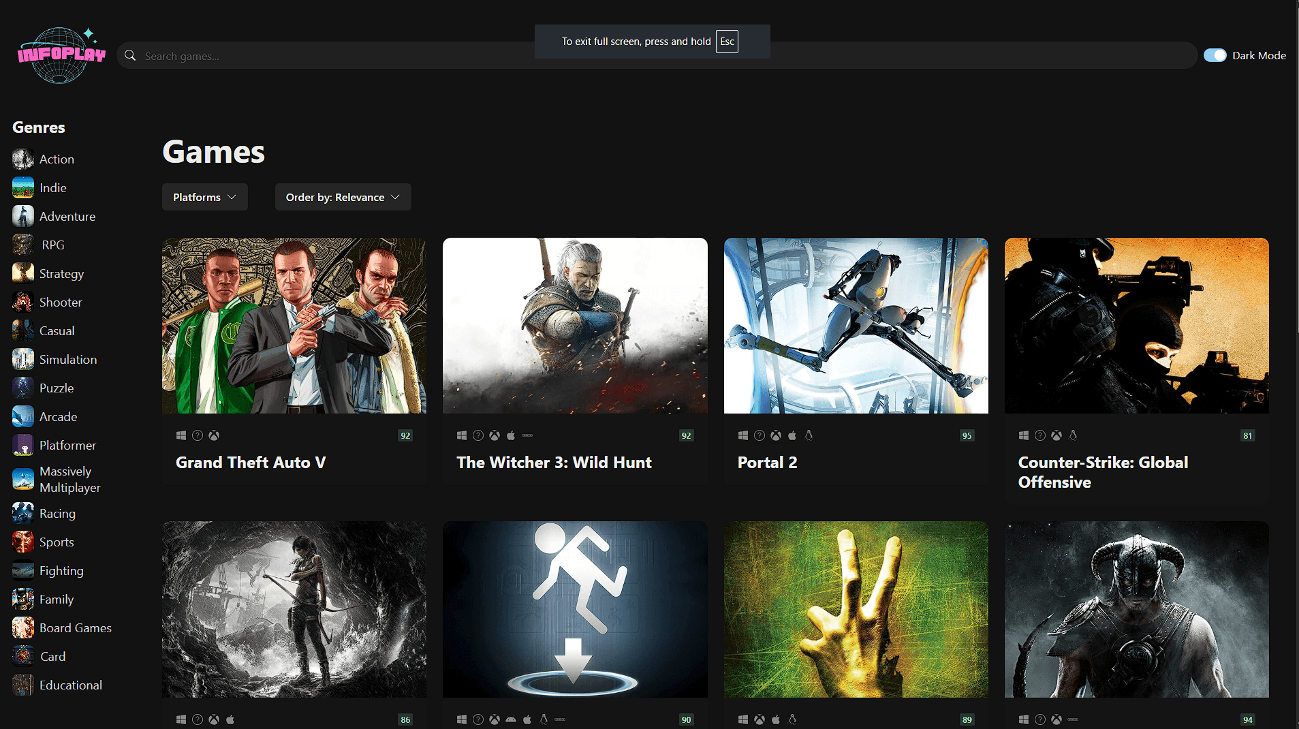The image size is (1299, 729).
Task: Click Windows platform icon under Grand Theft Auto V
Action: tap(181, 435)
